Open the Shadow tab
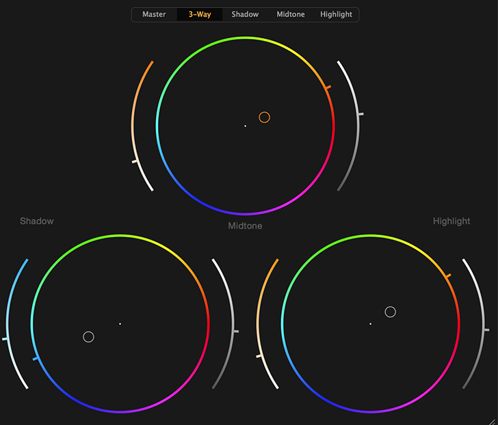Screen dimensions: 498x425 tap(245, 14)
